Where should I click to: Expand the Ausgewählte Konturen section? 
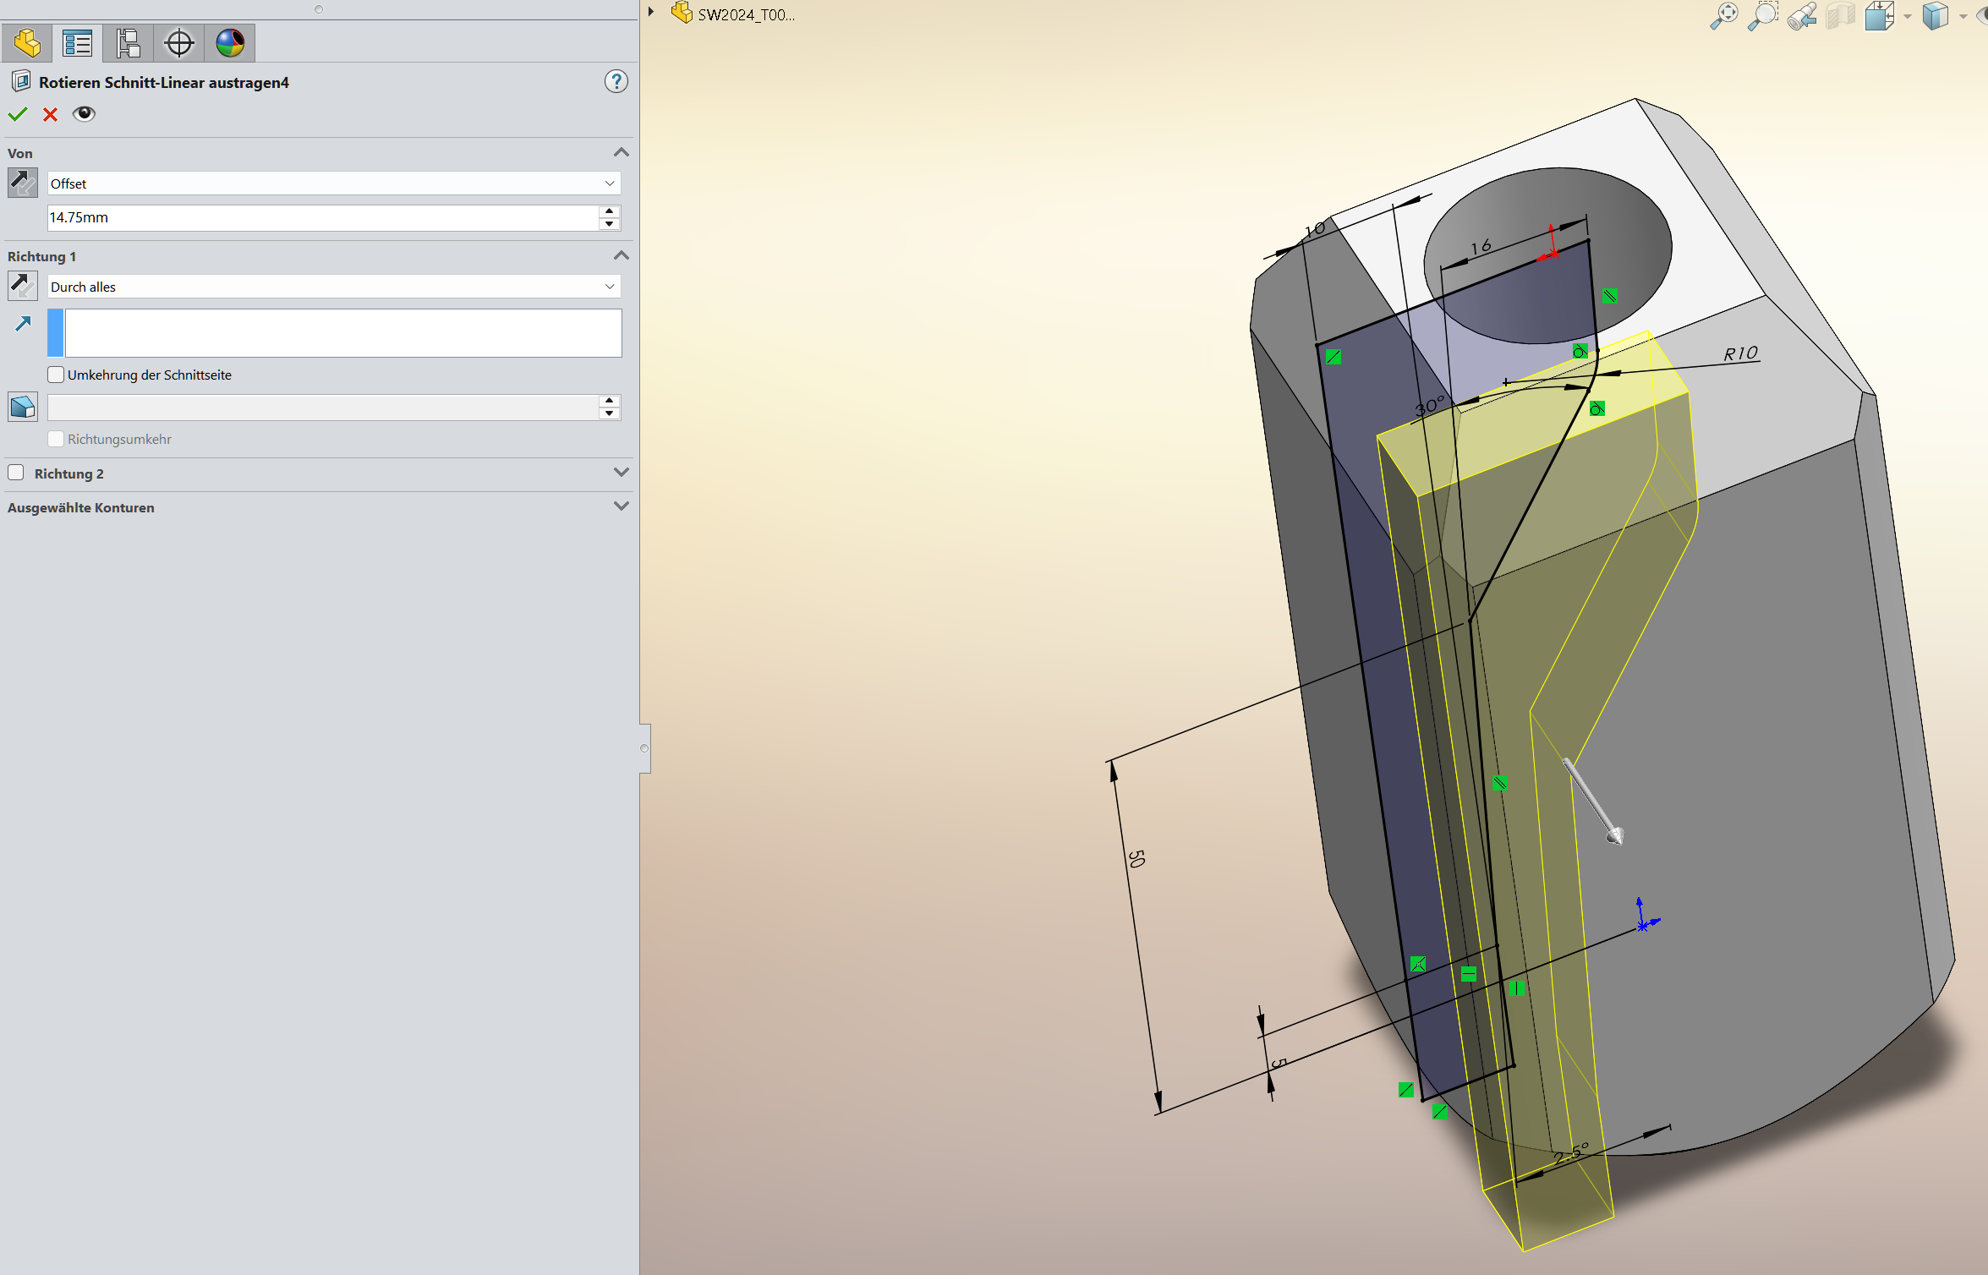pos(621,506)
